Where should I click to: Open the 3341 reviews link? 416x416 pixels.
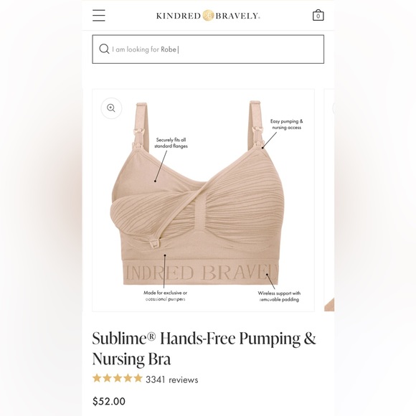tap(172, 379)
